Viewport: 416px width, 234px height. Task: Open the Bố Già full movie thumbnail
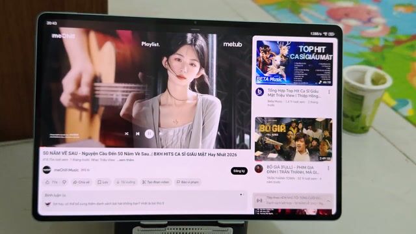pos(293,140)
